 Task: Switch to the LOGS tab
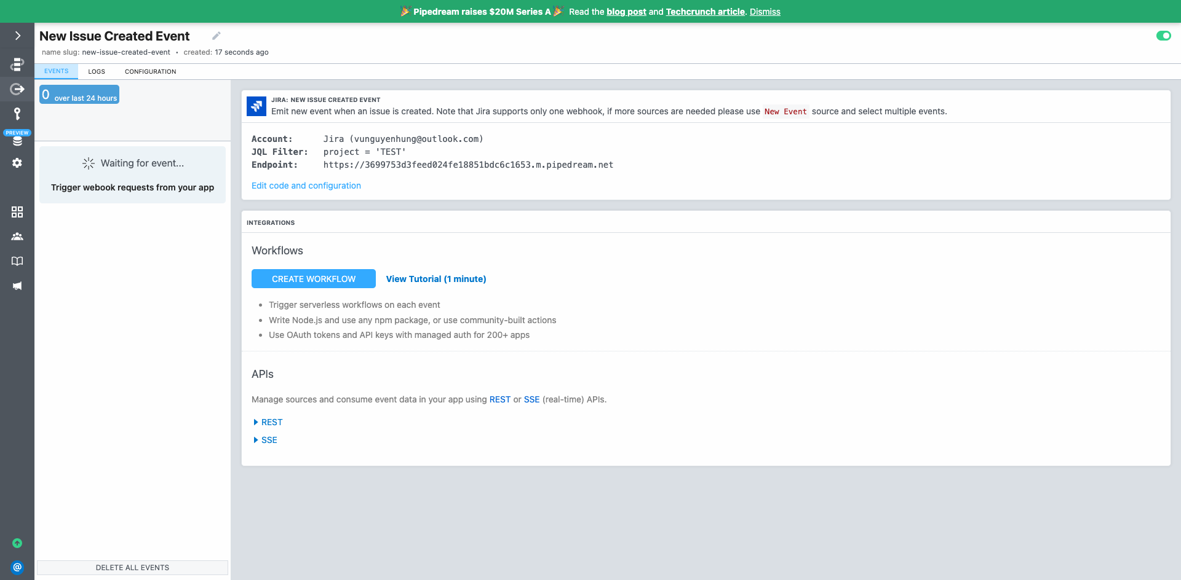click(96, 71)
